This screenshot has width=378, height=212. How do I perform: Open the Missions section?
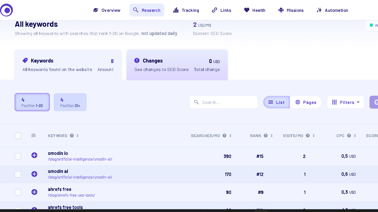point(291,10)
